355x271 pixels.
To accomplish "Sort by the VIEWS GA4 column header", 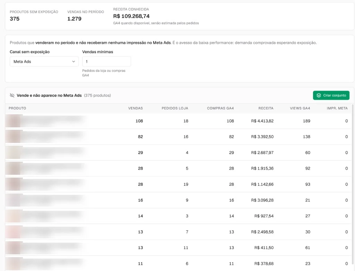I will [x=300, y=108].
